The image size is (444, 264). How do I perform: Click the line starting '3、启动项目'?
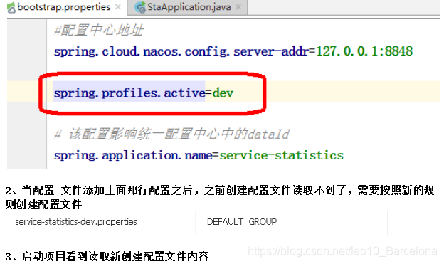click(x=107, y=257)
